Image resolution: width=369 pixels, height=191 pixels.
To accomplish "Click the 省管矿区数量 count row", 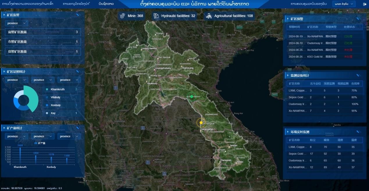I will pos(43,32).
